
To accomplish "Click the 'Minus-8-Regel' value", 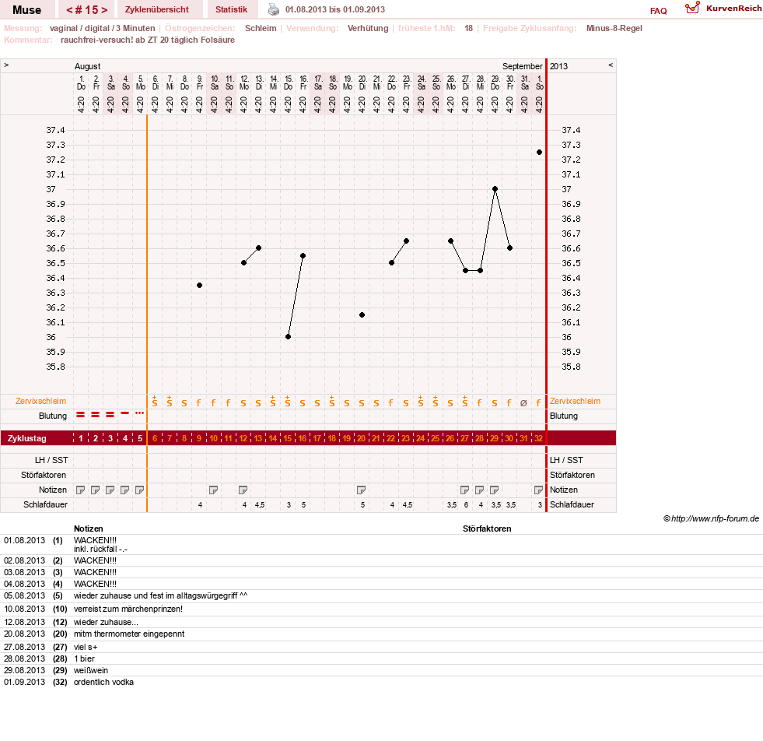I will point(614,28).
